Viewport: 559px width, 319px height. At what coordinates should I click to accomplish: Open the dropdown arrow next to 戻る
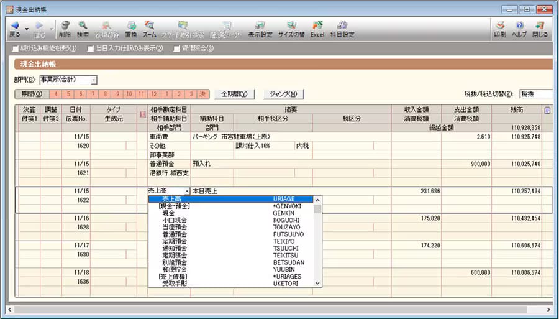(x=27, y=29)
